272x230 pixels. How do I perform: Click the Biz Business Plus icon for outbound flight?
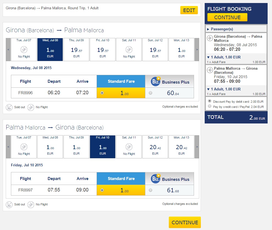tap(156, 81)
